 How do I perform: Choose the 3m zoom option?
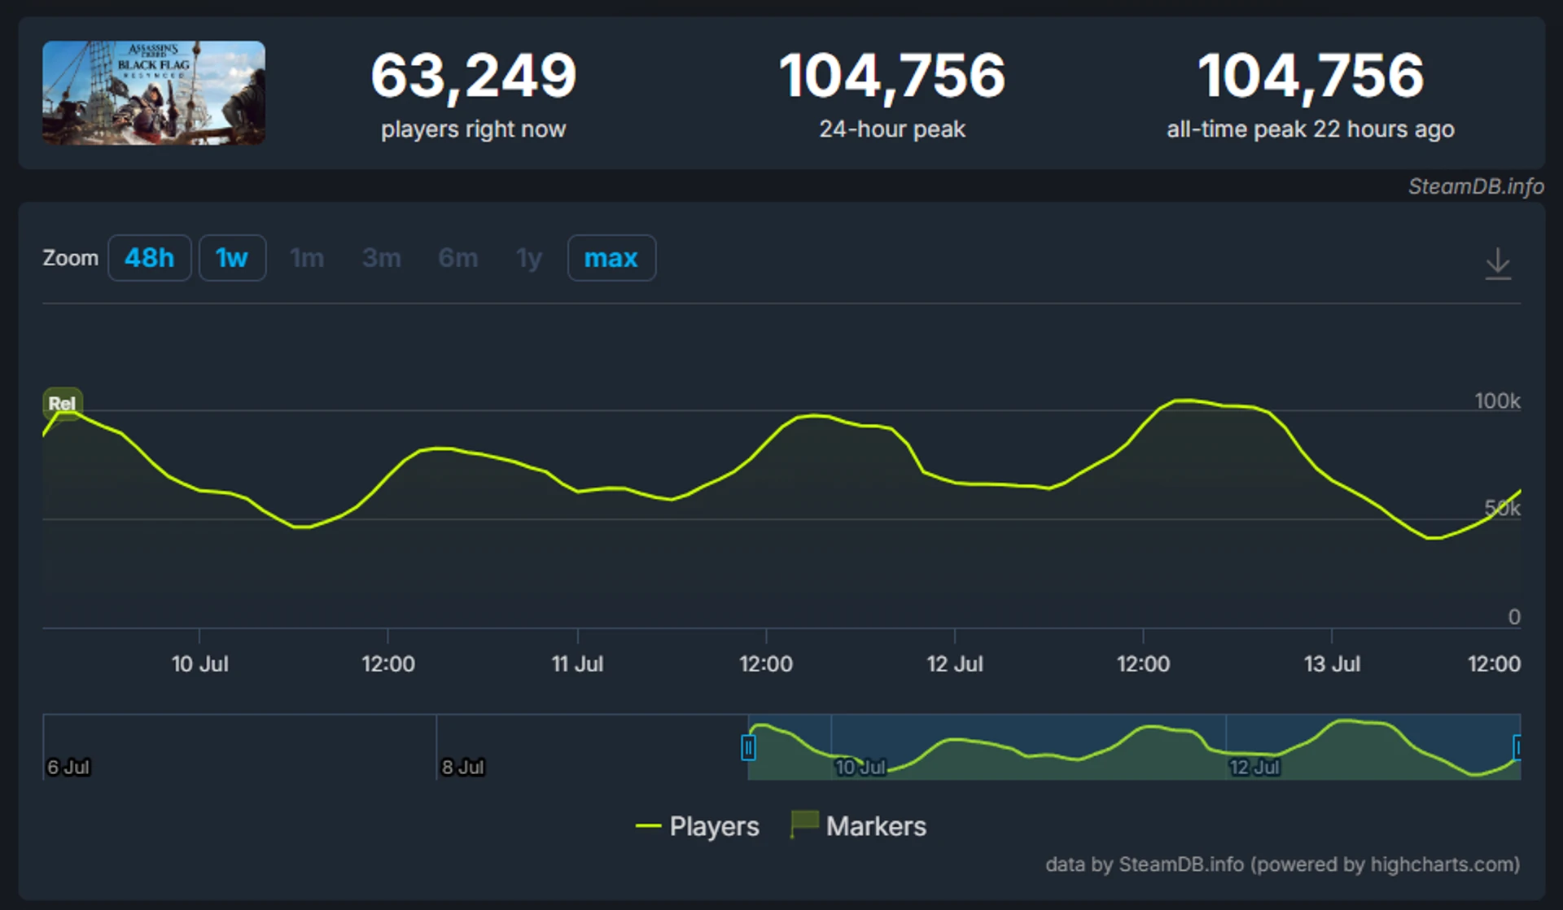[382, 258]
